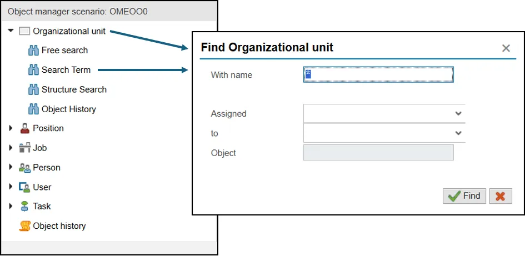The image size is (525, 256).
Task: Click the Object history scroll icon
Action: pyautogui.click(x=24, y=226)
